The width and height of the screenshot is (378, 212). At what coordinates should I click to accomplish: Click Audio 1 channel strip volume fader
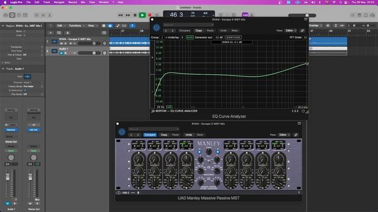click(x=8, y=177)
